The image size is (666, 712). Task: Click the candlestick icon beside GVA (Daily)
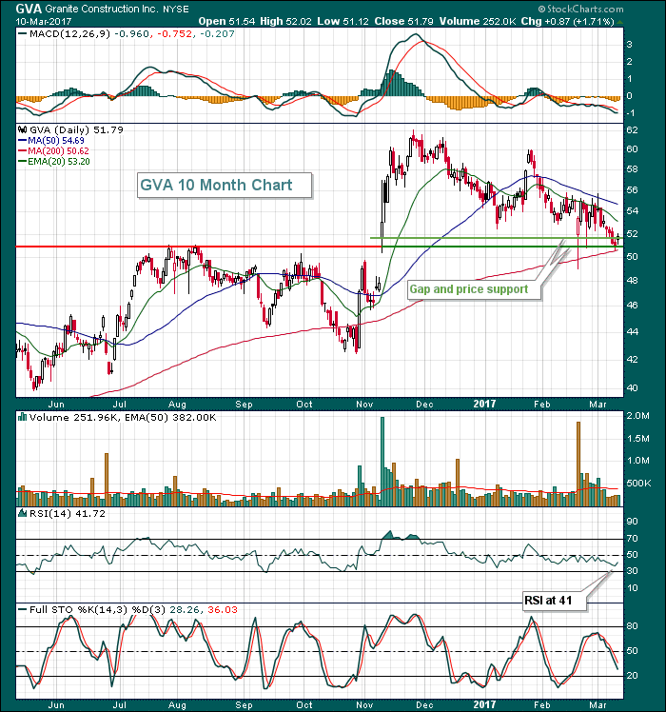coord(22,129)
